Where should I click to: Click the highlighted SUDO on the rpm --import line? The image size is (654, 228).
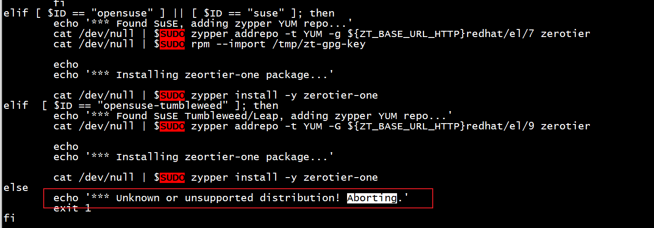click(x=172, y=44)
